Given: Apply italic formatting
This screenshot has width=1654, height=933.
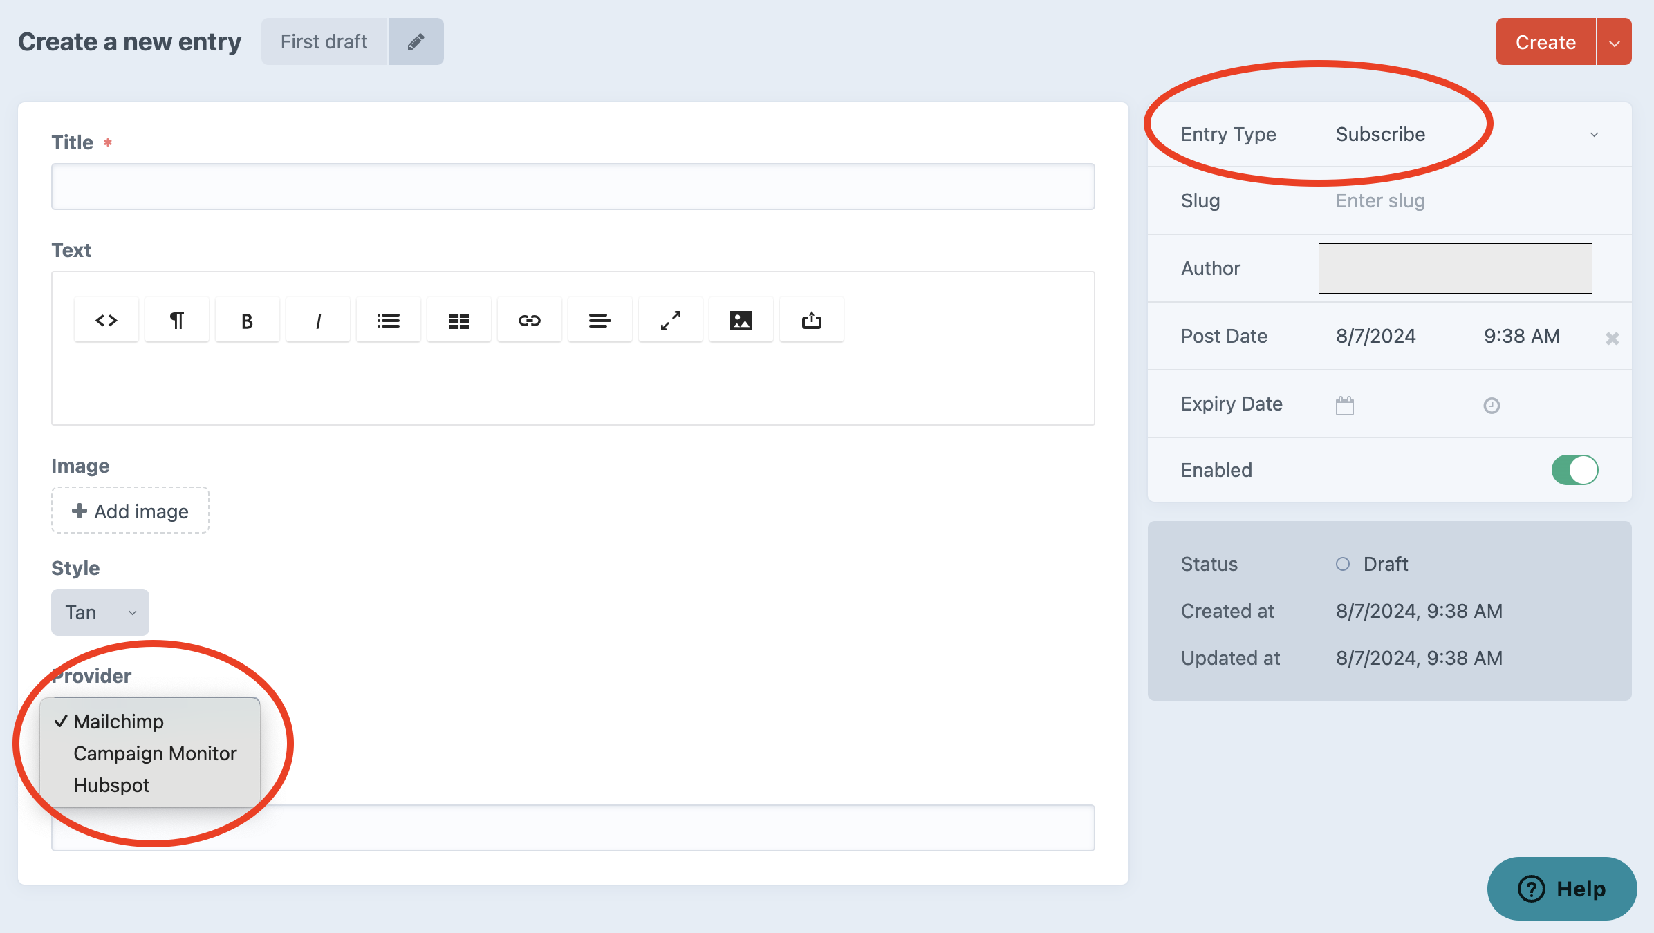Looking at the screenshot, I should click(318, 320).
